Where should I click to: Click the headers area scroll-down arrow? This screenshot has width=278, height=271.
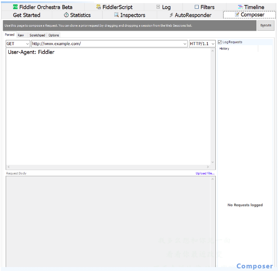pos(213,162)
